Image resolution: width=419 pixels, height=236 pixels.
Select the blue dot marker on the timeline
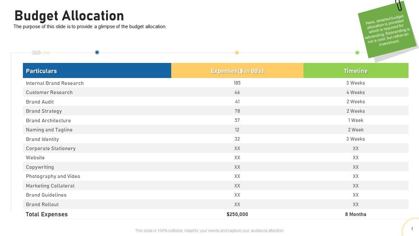(97, 52)
